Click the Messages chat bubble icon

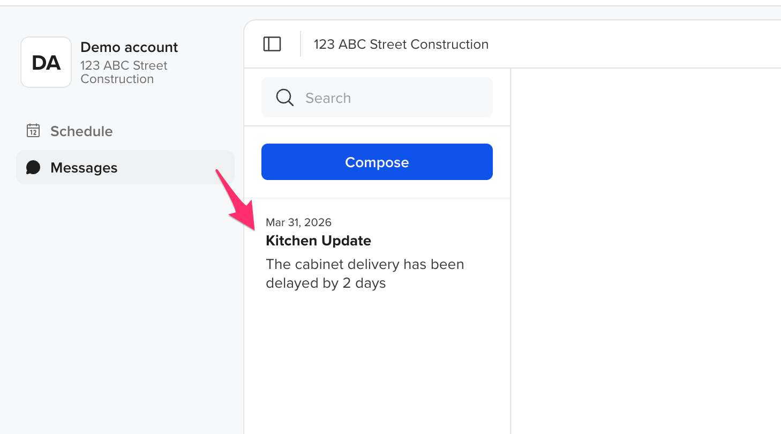click(x=33, y=167)
